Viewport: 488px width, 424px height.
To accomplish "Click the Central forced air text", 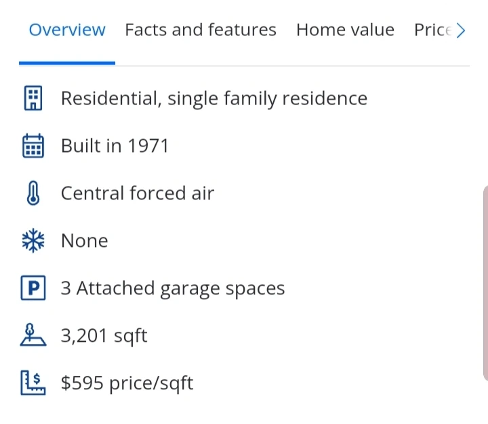I will pyautogui.click(x=138, y=193).
